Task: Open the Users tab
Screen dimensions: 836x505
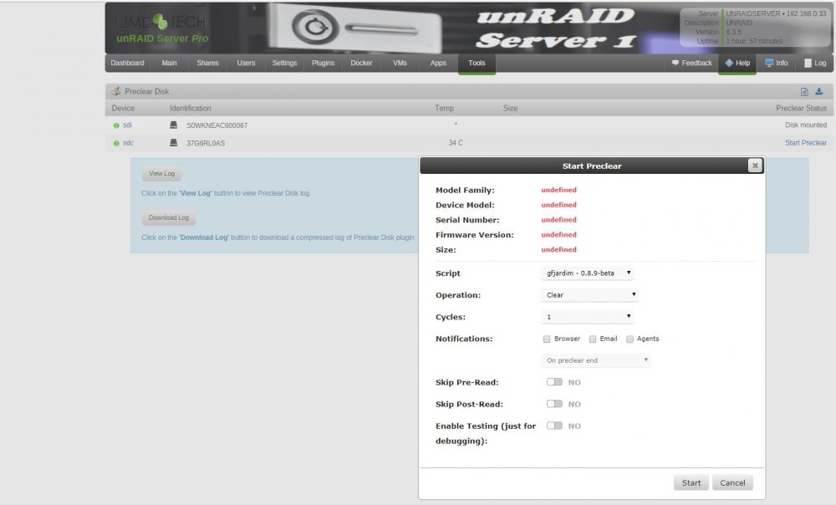Action: pyautogui.click(x=246, y=63)
